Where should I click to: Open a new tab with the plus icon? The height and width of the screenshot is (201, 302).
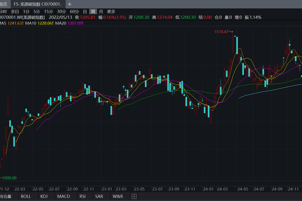click(69, 4)
